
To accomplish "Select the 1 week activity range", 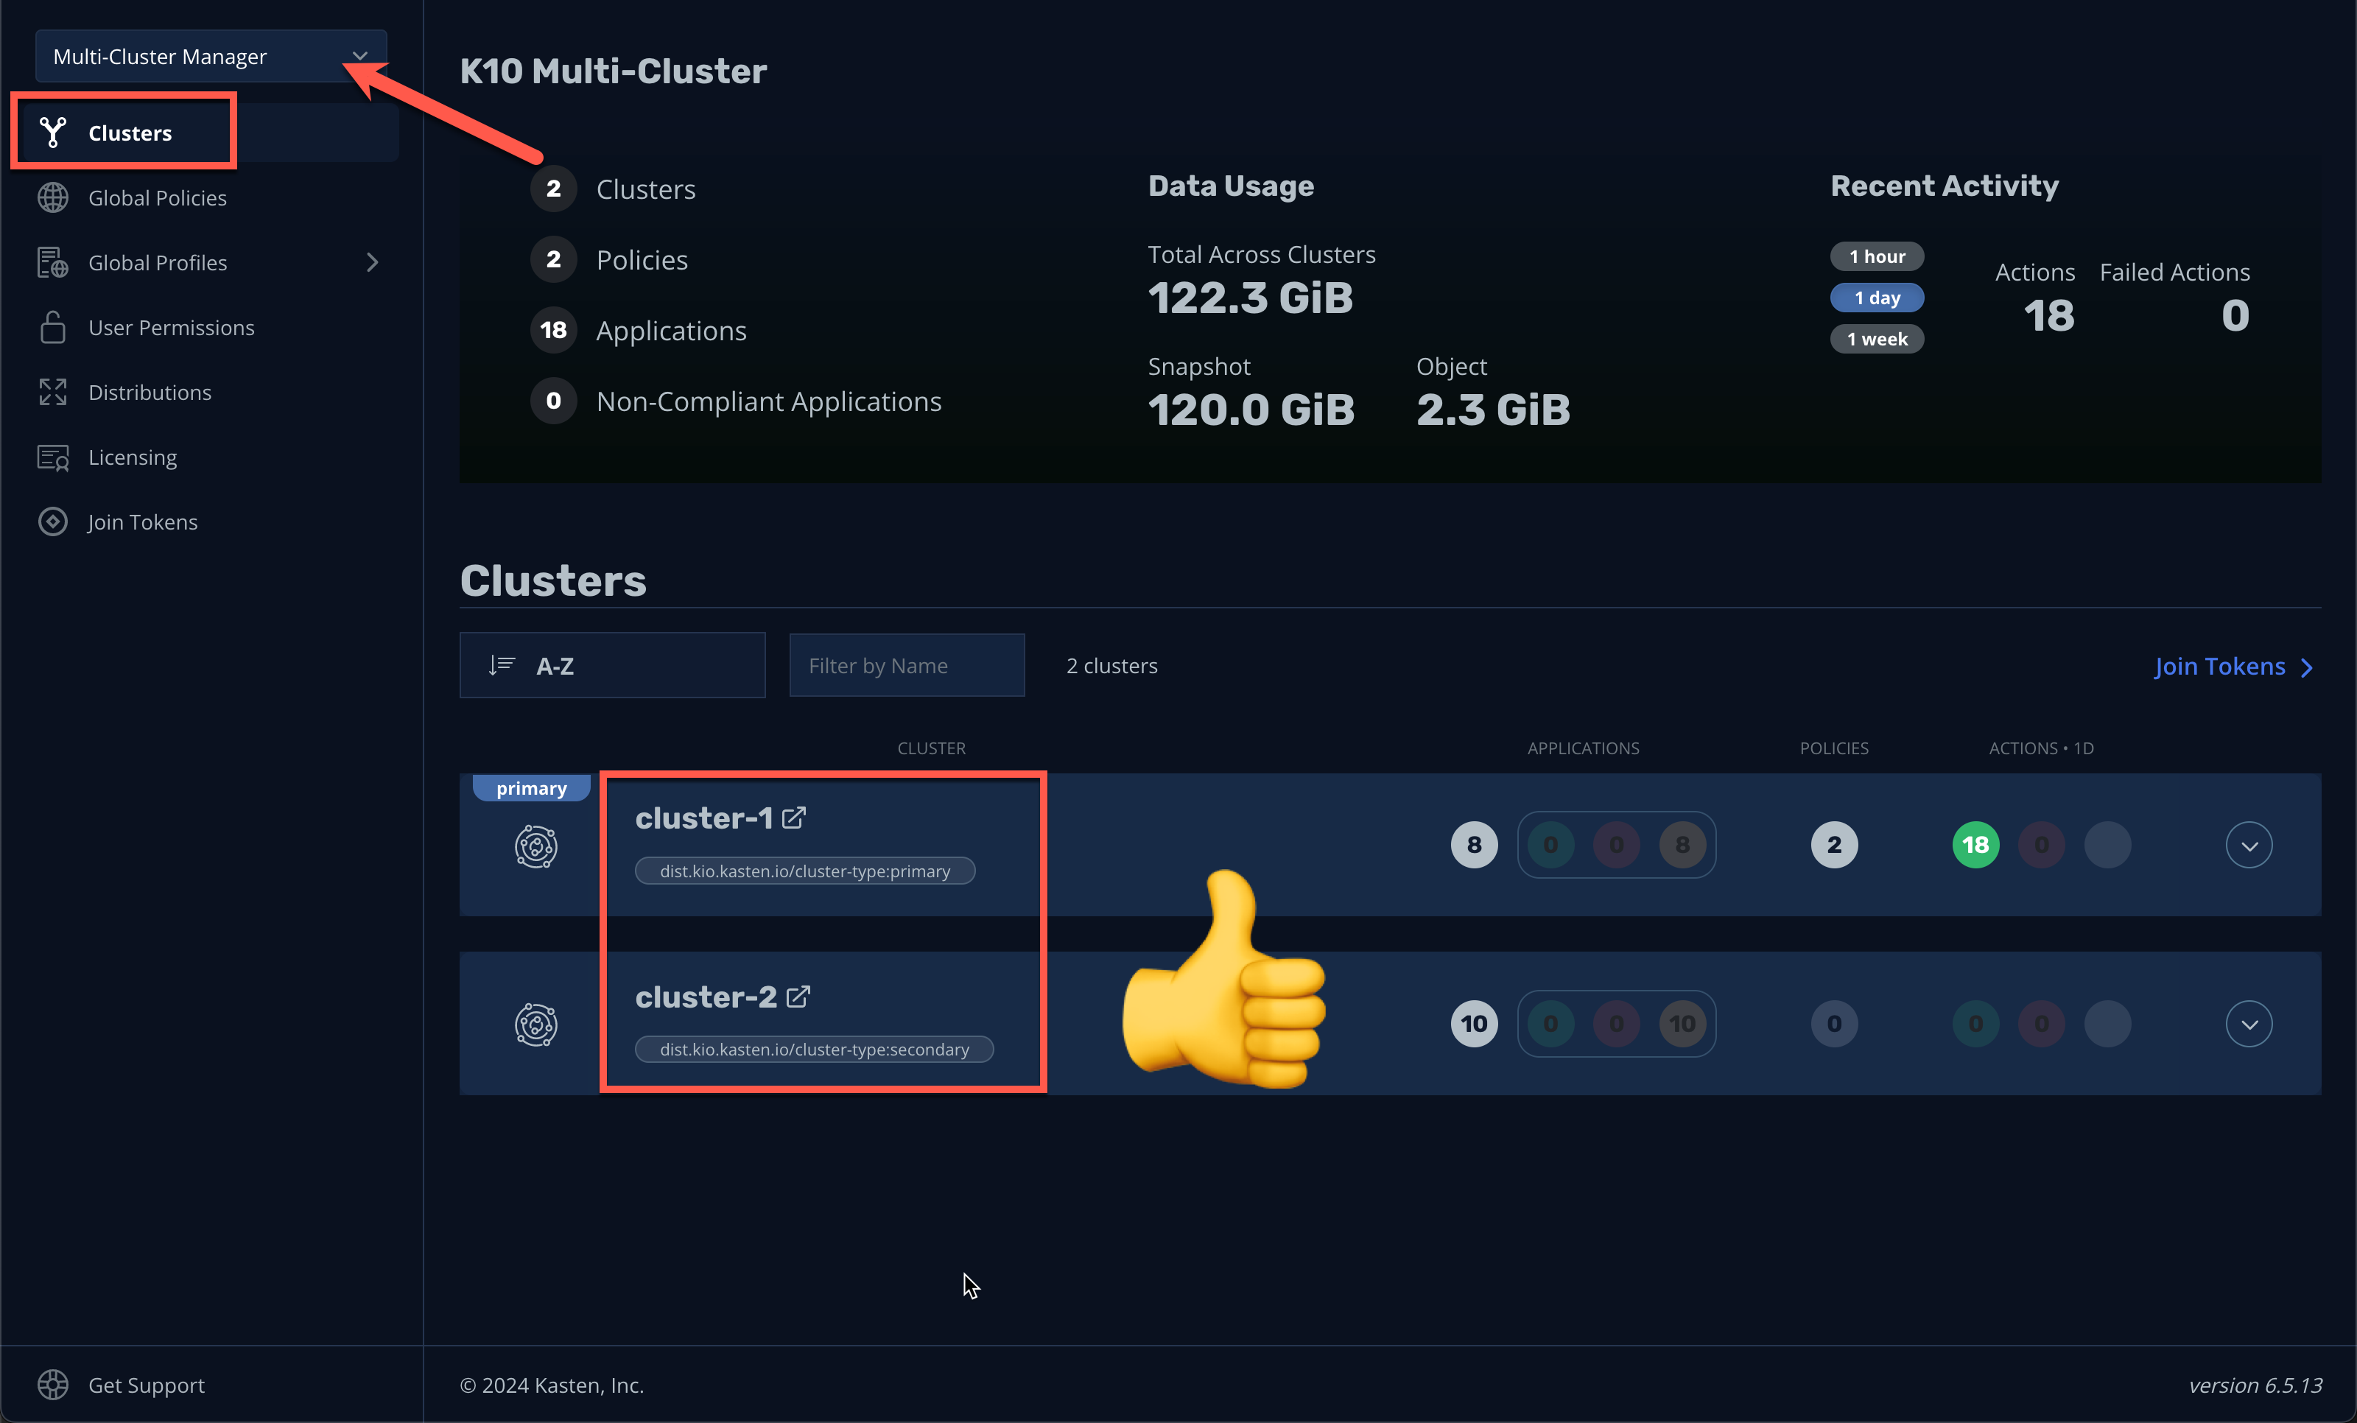I will tap(1877, 339).
